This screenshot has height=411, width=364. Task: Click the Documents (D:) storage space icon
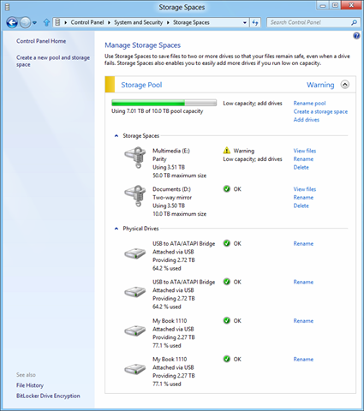click(x=135, y=196)
